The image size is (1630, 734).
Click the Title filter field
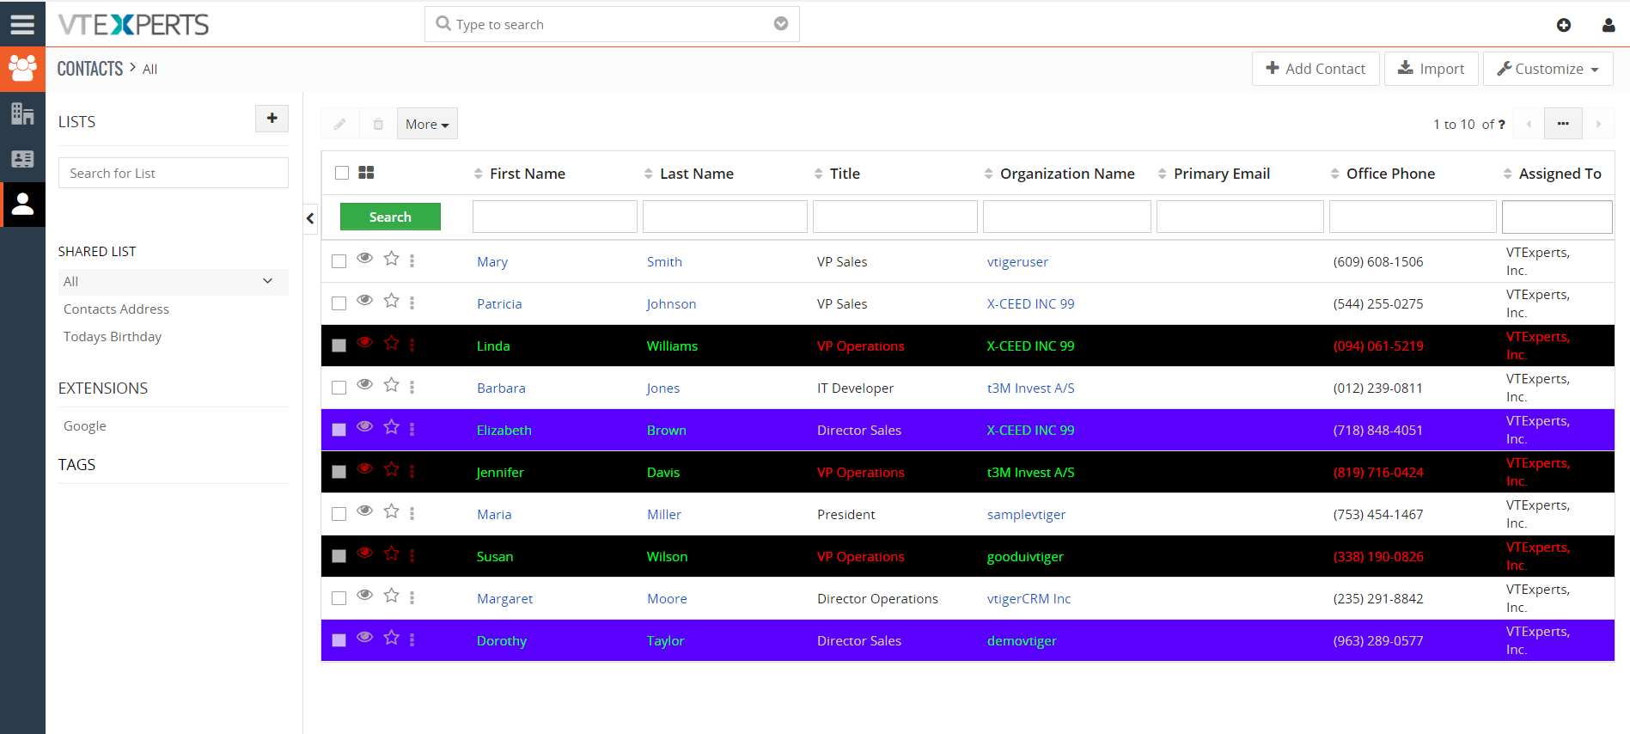(x=895, y=217)
